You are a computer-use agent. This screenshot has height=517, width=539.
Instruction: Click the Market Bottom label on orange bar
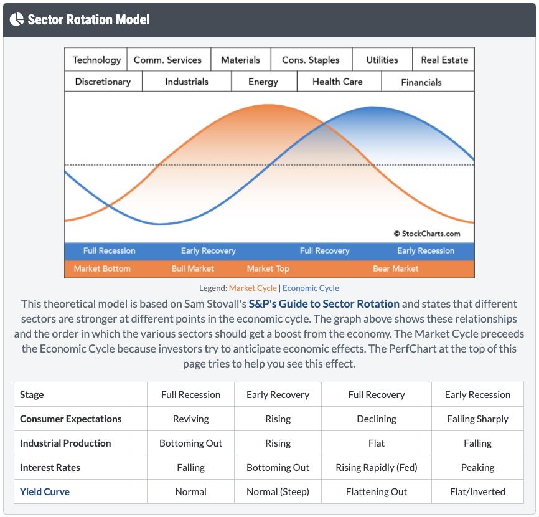(102, 269)
